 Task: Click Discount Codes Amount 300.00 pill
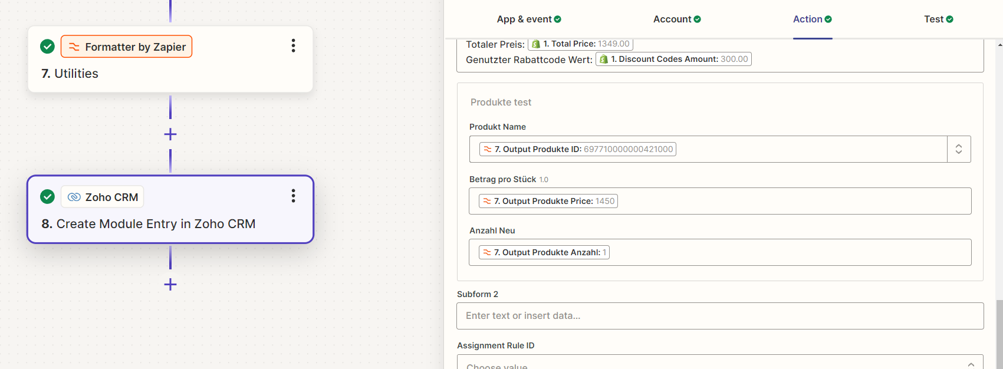pyautogui.click(x=673, y=59)
